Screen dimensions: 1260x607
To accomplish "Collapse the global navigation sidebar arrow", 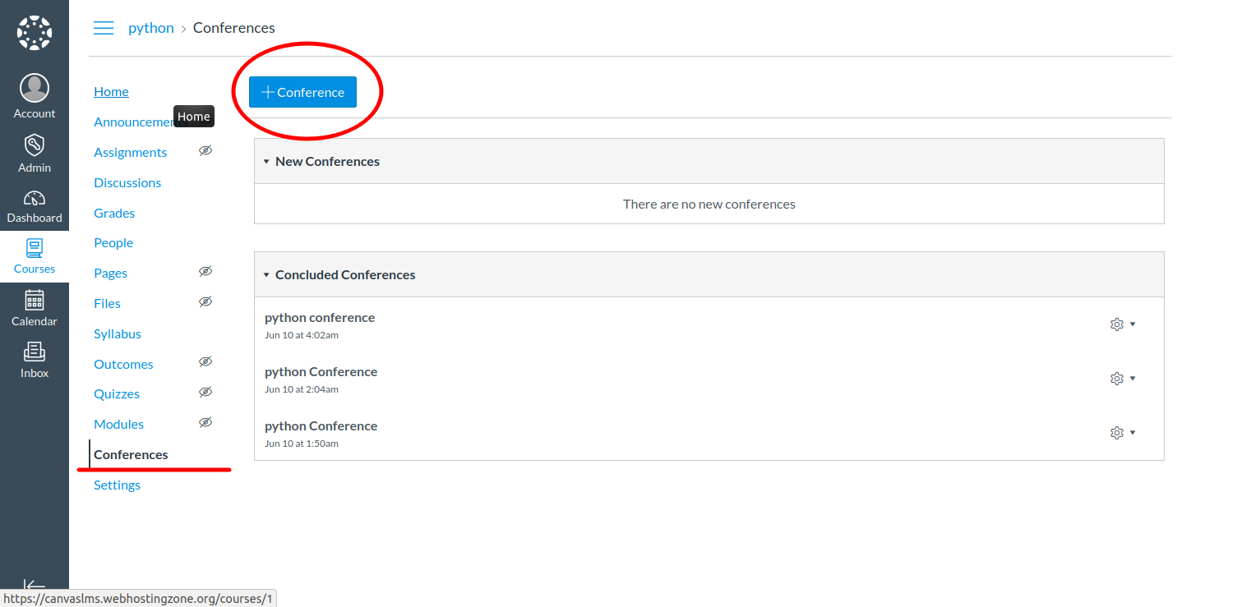I will click(x=34, y=585).
